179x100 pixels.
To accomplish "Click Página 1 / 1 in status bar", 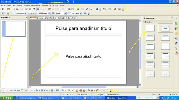I will coord(102,94).
